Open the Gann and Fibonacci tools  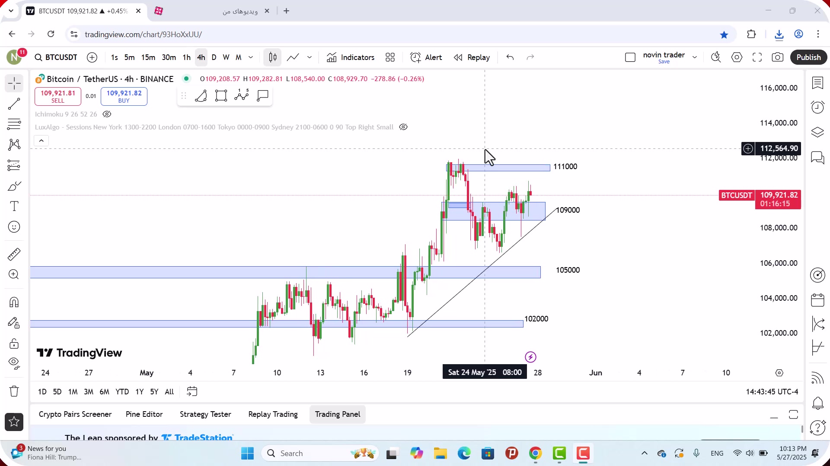[14, 124]
